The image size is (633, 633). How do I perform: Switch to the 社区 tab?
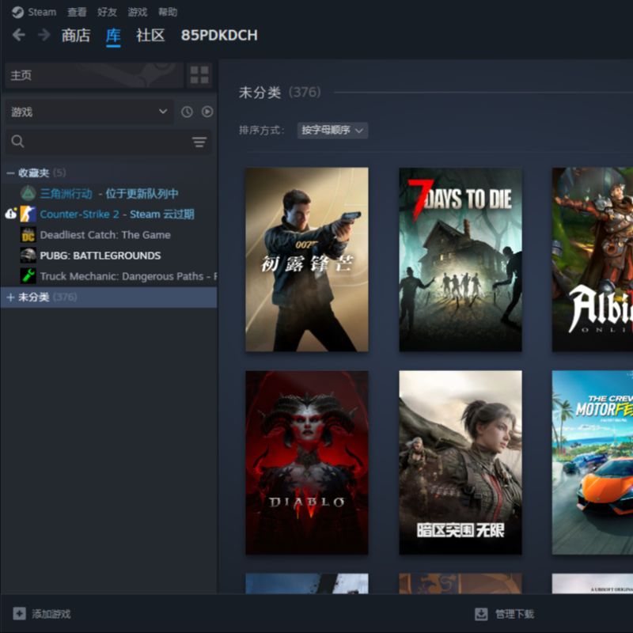150,36
